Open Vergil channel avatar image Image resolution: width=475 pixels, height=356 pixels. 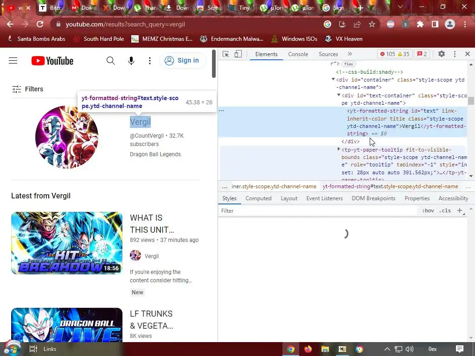pyautogui.click(x=67, y=137)
